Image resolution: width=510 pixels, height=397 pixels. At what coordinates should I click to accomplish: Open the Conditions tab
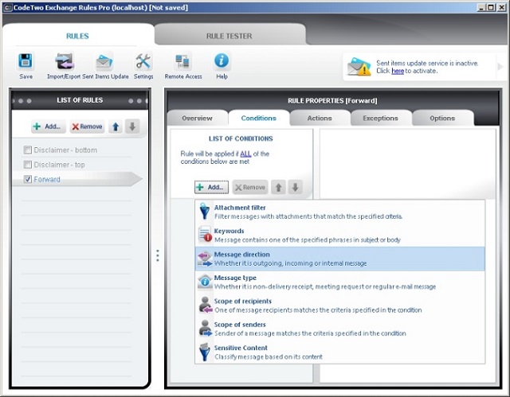pos(258,119)
